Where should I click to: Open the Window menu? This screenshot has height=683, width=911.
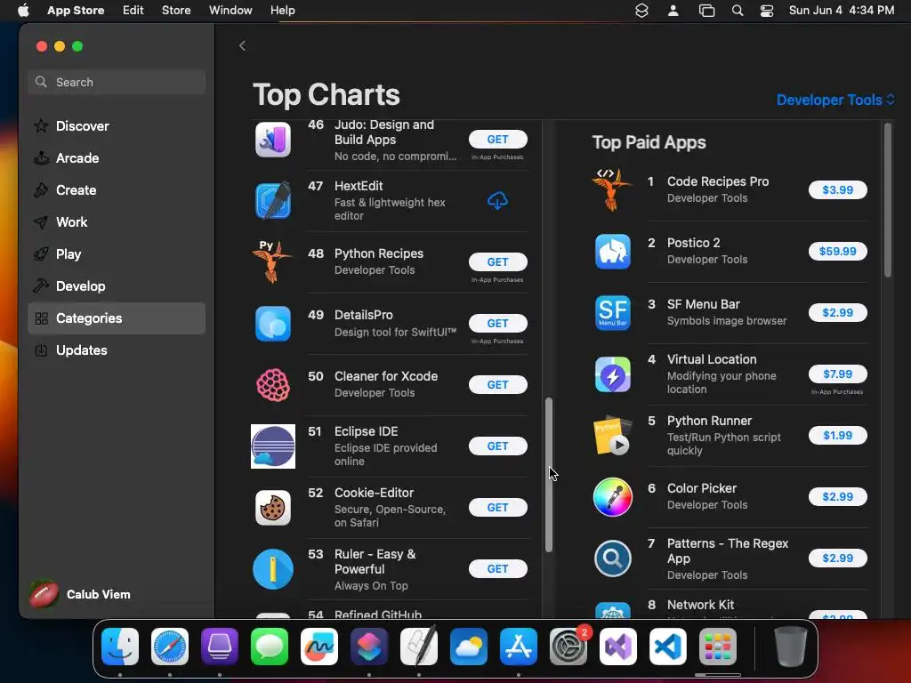[x=230, y=11]
